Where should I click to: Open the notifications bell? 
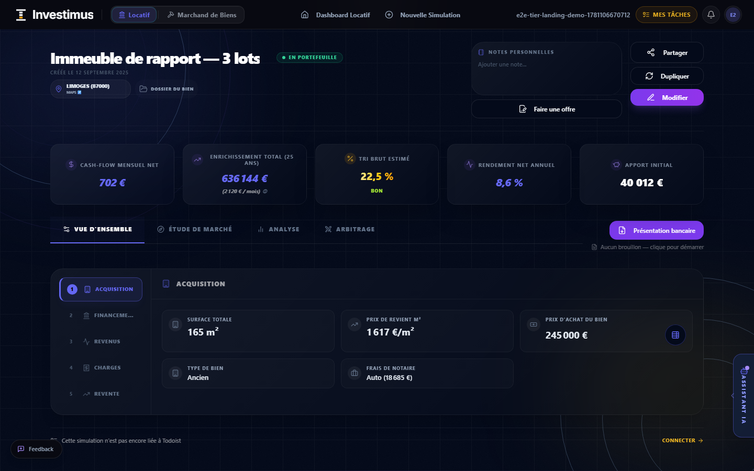711,15
